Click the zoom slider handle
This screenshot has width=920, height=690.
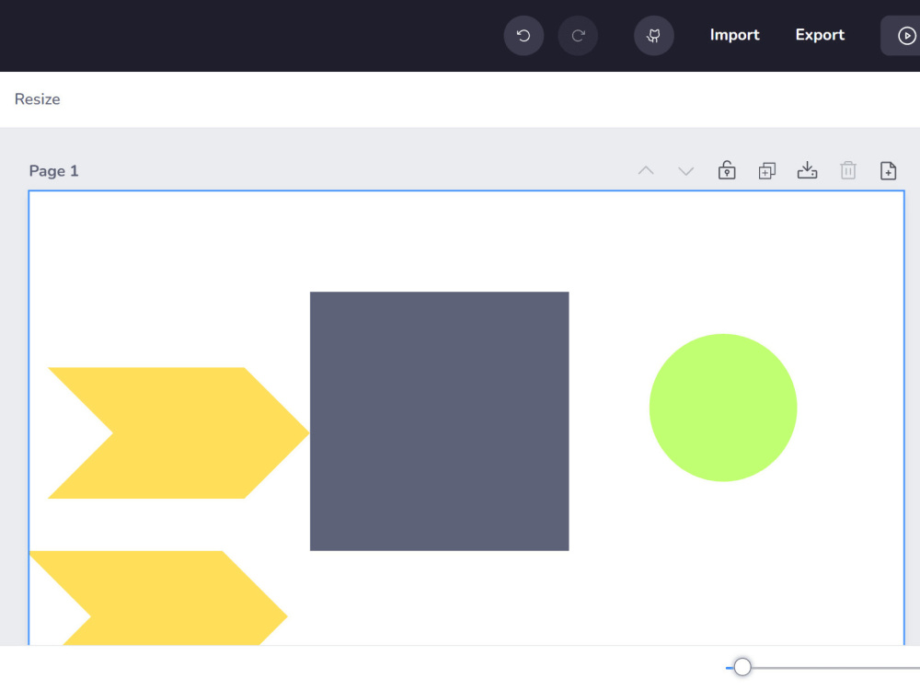(x=742, y=667)
